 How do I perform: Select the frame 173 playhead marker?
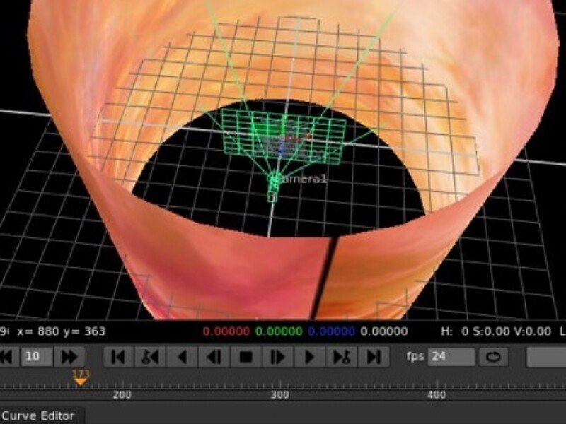[80, 378]
